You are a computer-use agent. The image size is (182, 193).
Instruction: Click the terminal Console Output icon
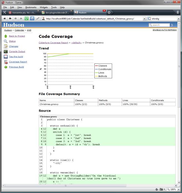pyautogui.click(x=6, y=52)
